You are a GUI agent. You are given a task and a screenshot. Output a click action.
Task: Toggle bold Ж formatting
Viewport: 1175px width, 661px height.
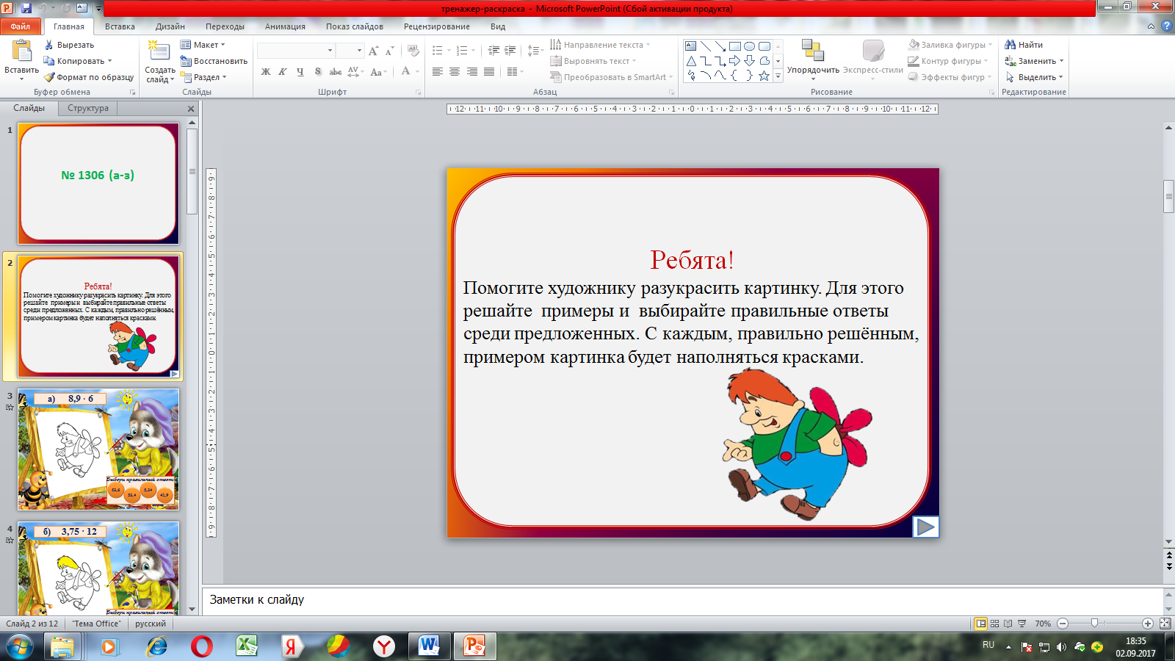click(x=266, y=71)
